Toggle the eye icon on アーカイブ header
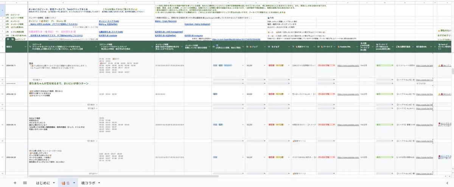 pos(319,46)
